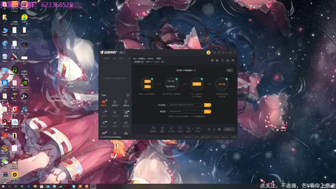Add a new scene with the plus icon
The image size is (336, 189).
pos(129,58)
